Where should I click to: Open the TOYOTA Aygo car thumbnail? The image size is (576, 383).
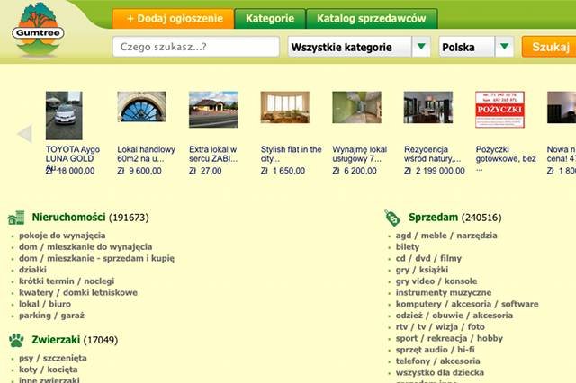point(64,116)
